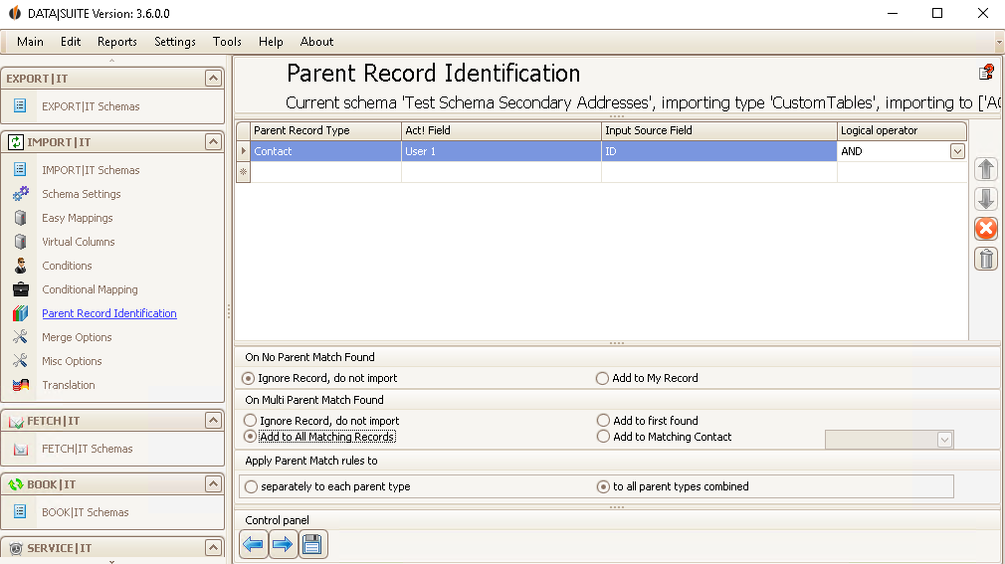Click the Merge Options tools icon

(x=21, y=336)
